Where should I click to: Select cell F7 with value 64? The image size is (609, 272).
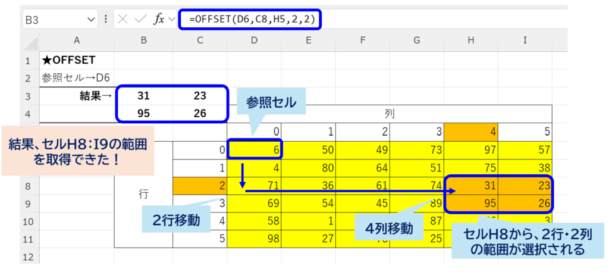coord(363,168)
